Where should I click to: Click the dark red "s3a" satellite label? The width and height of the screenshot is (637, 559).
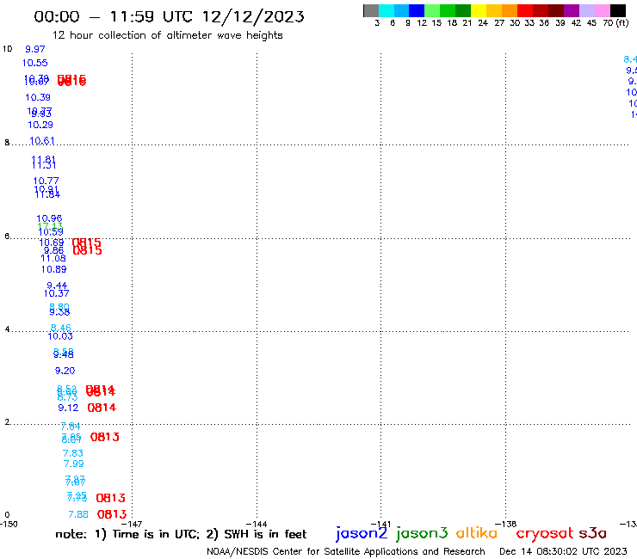[x=593, y=533]
